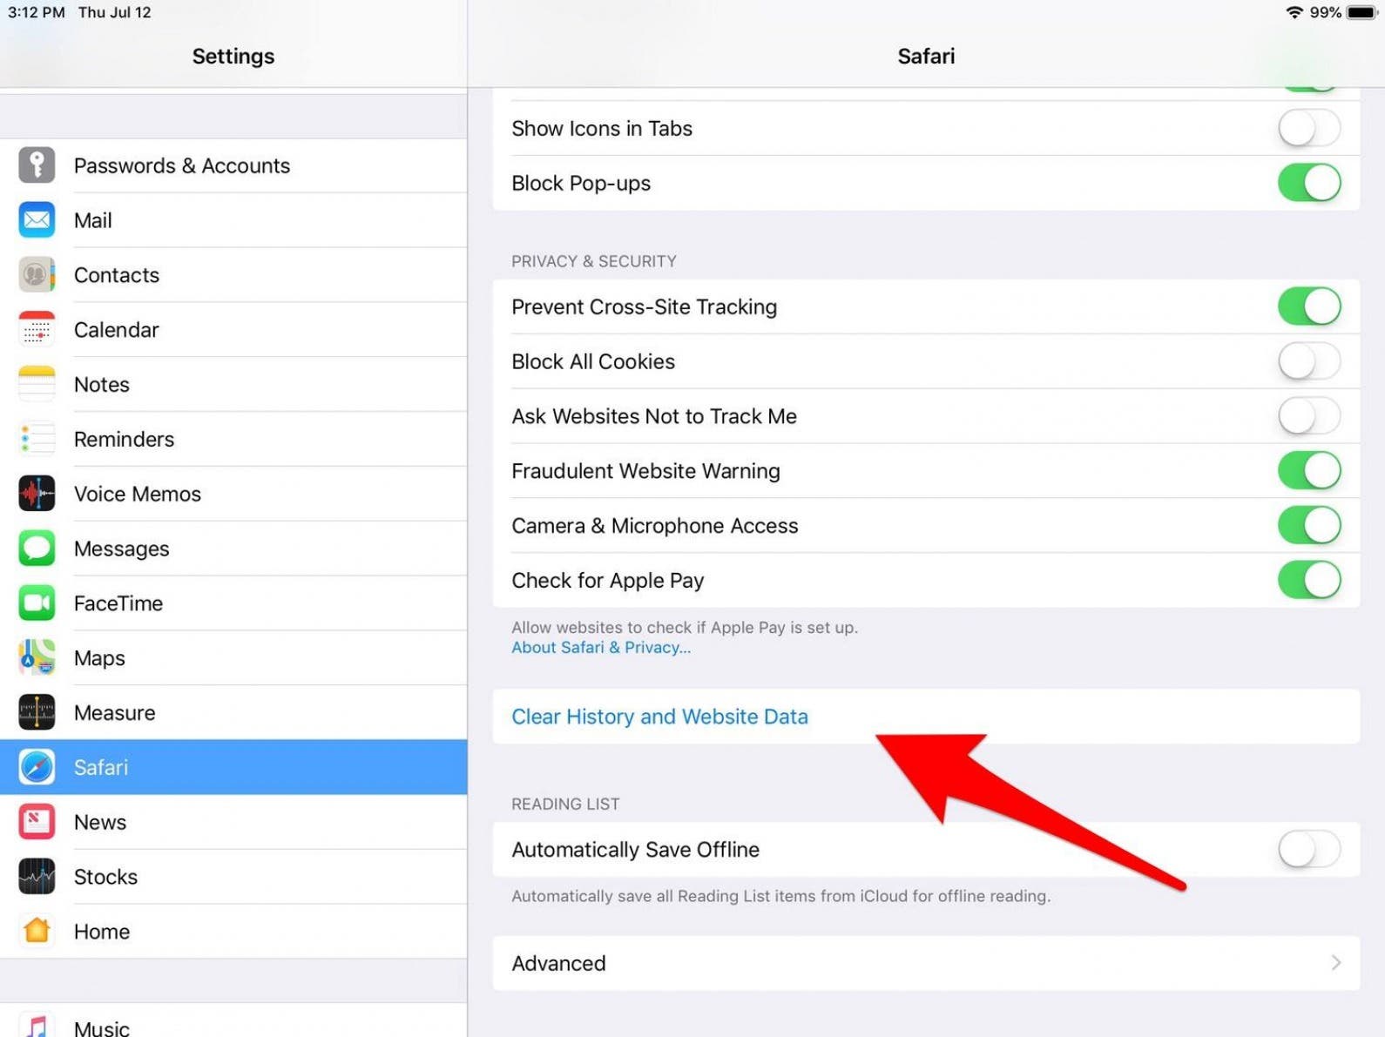Tap the 99% battery percentage
Screen dimensions: 1385x1037
[1325, 12]
